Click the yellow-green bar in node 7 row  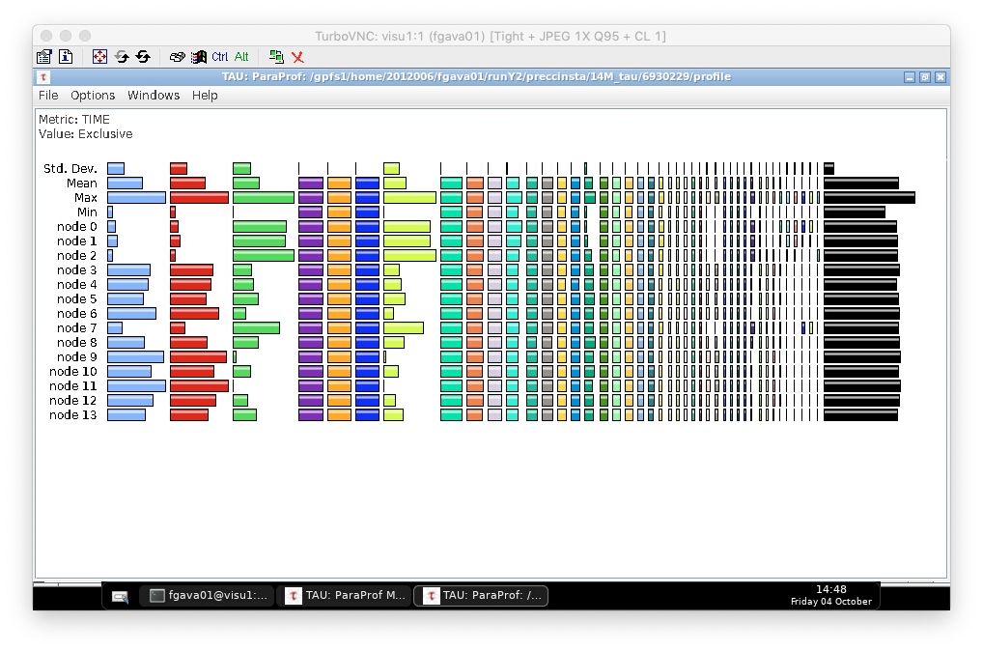404,327
